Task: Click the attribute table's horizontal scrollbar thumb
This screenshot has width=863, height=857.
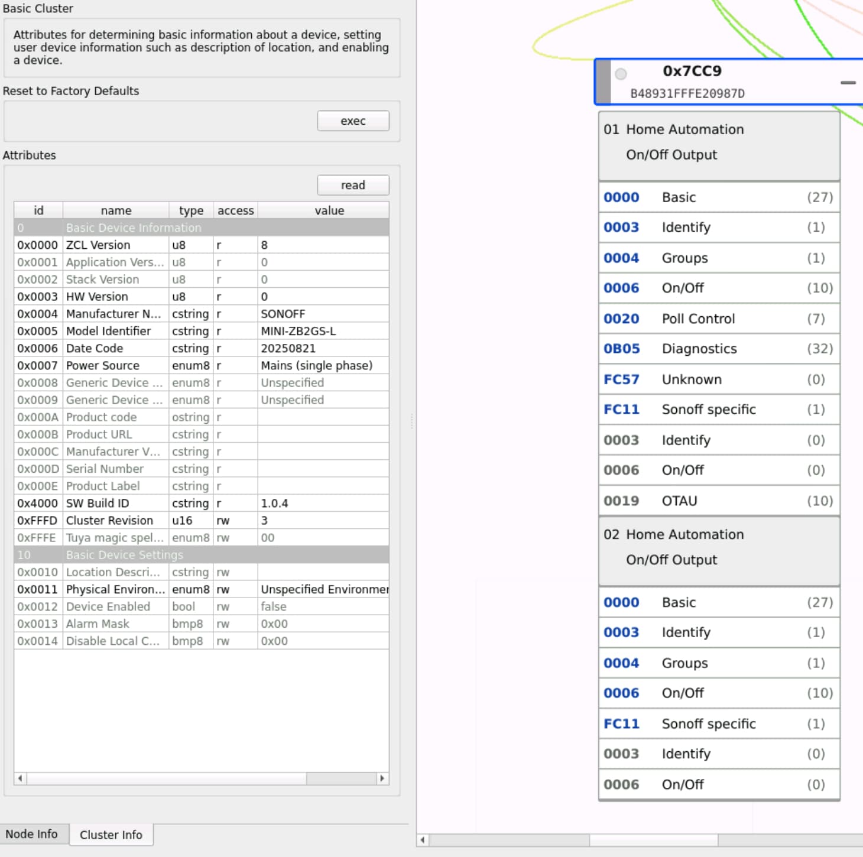Action: (x=166, y=778)
